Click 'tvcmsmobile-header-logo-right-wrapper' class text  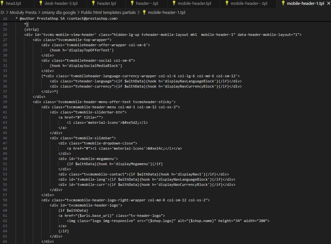(106, 200)
